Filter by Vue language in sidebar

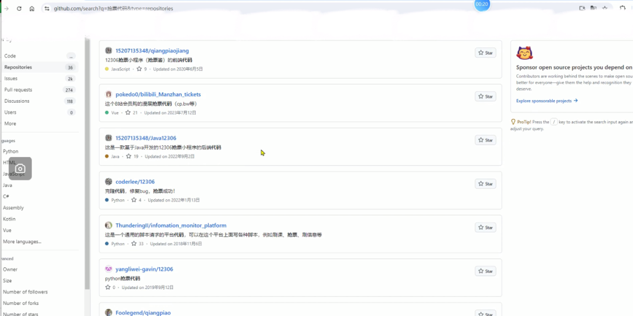tap(7, 230)
